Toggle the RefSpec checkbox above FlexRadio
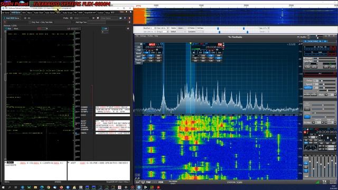Viewport: 338px width, 190px height. [x=196, y=28]
